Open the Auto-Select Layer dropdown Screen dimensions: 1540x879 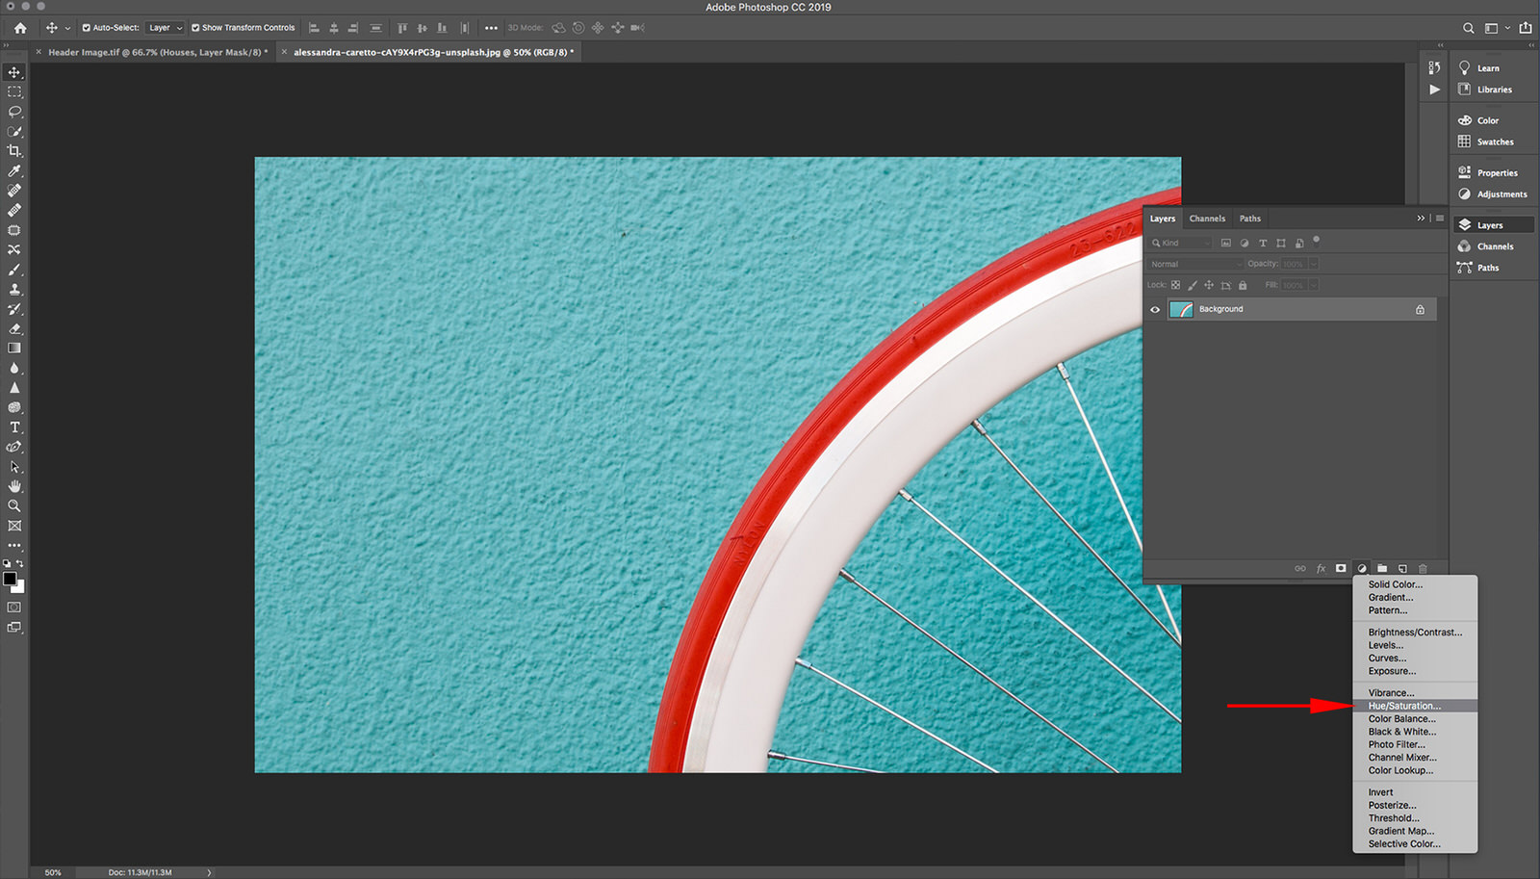165,28
